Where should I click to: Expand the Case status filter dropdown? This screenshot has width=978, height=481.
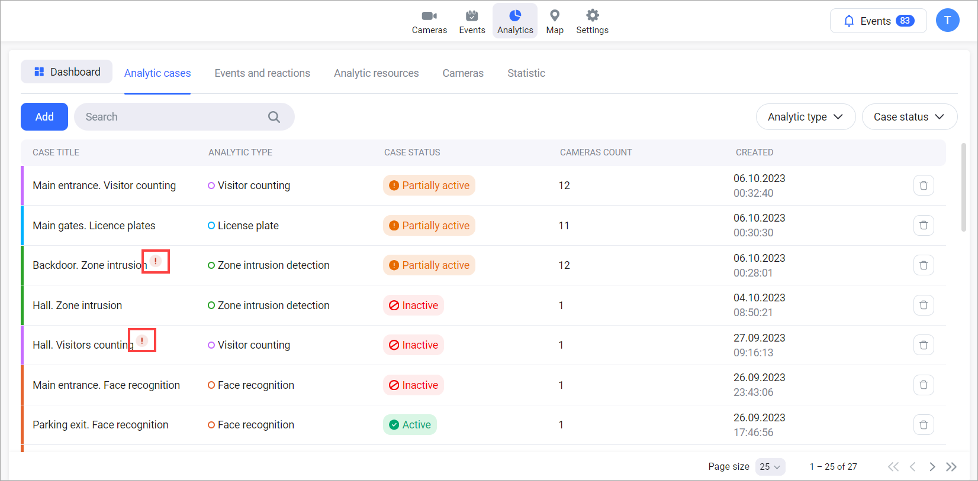tap(909, 117)
